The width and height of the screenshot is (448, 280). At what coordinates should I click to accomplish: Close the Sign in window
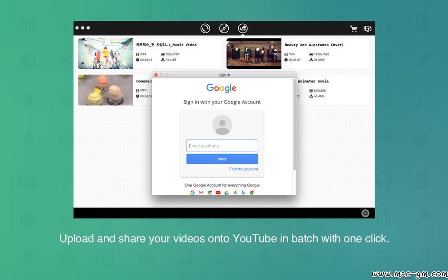156,75
